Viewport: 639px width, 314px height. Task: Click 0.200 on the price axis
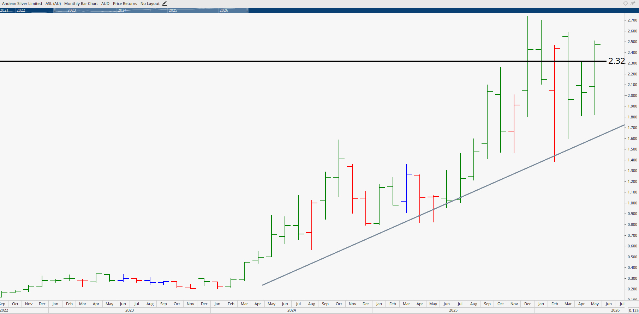pos(632,289)
